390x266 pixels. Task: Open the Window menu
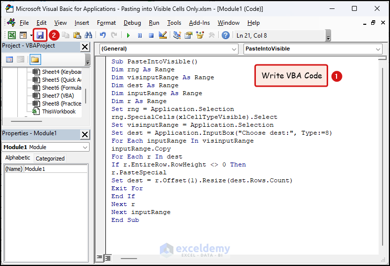(228, 23)
